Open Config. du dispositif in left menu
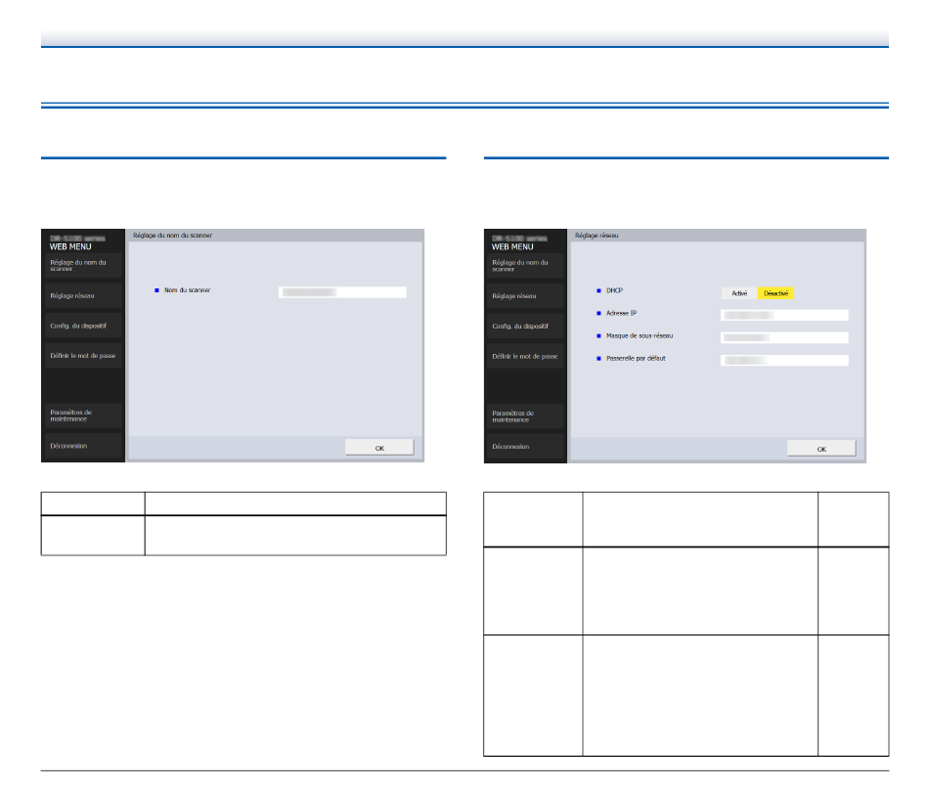This screenshot has height=788, width=929. coord(83,326)
